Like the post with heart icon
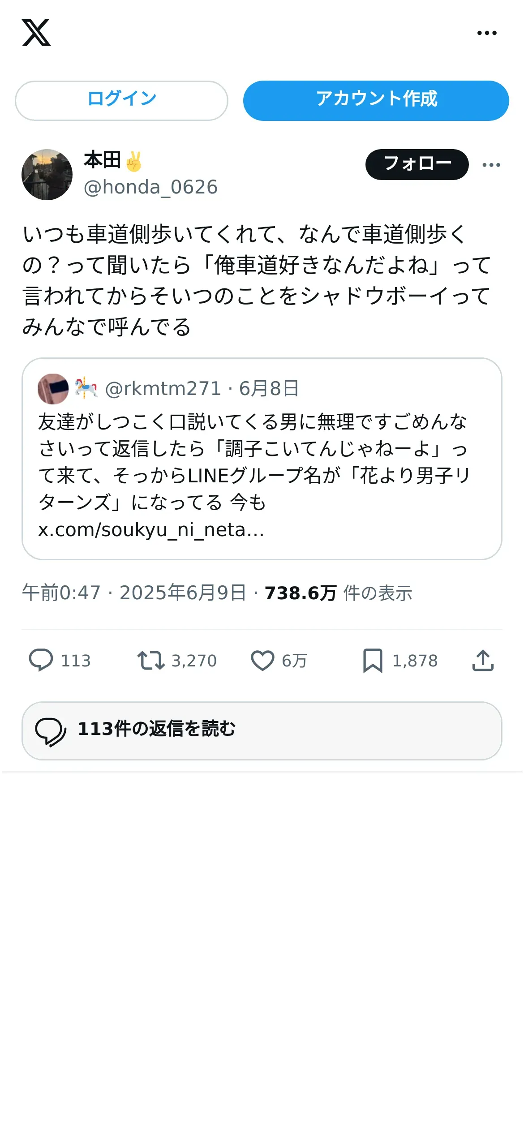524x1134 pixels. point(262,661)
